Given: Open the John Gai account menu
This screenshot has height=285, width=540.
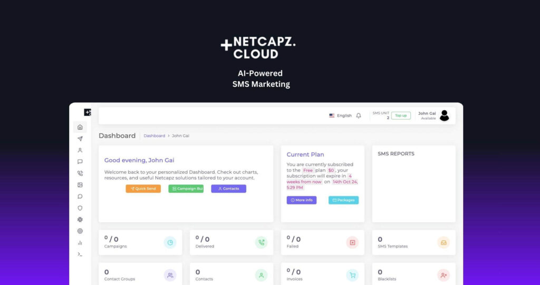Looking at the screenshot, I should tap(434, 116).
